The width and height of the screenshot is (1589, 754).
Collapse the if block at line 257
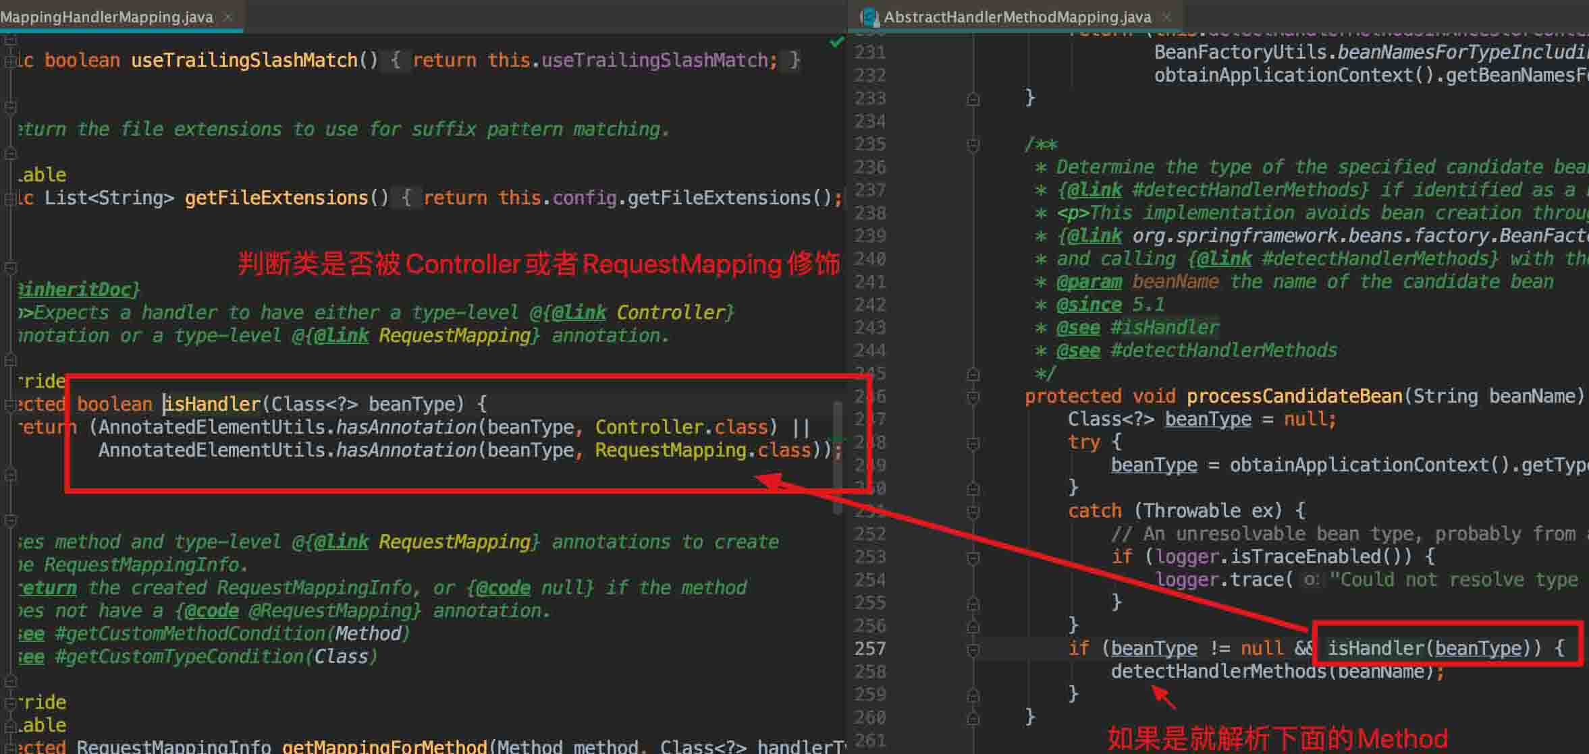click(x=973, y=649)
